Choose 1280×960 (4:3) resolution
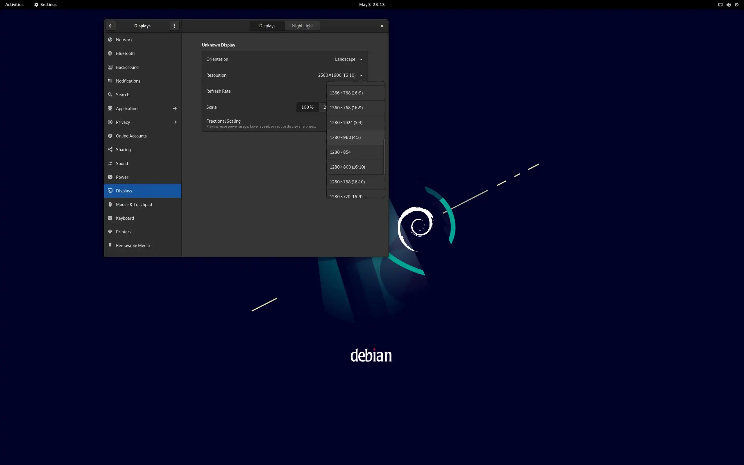This screenshot has height=465, width=744. 345,137
